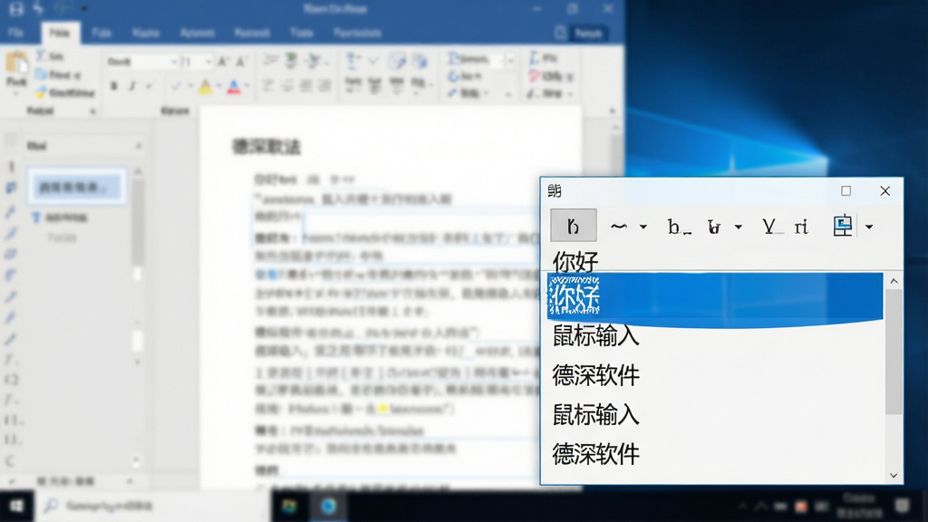Apply the red font color in Word
The height and width of the screenshot is (522, 928).
pyautogui.click(x=234, y=87)
